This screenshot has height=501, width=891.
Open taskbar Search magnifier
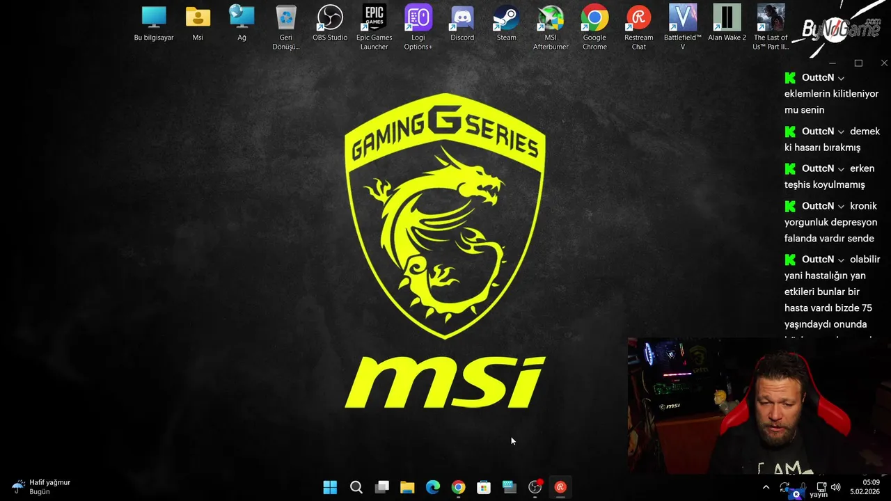point(356,487)
